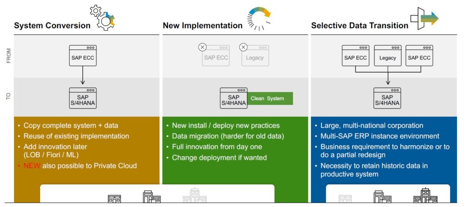This screenshot has width=466, height=207.
Task: Click the greyed large building icon under New Implementation
Action: [x=194, y=195]
